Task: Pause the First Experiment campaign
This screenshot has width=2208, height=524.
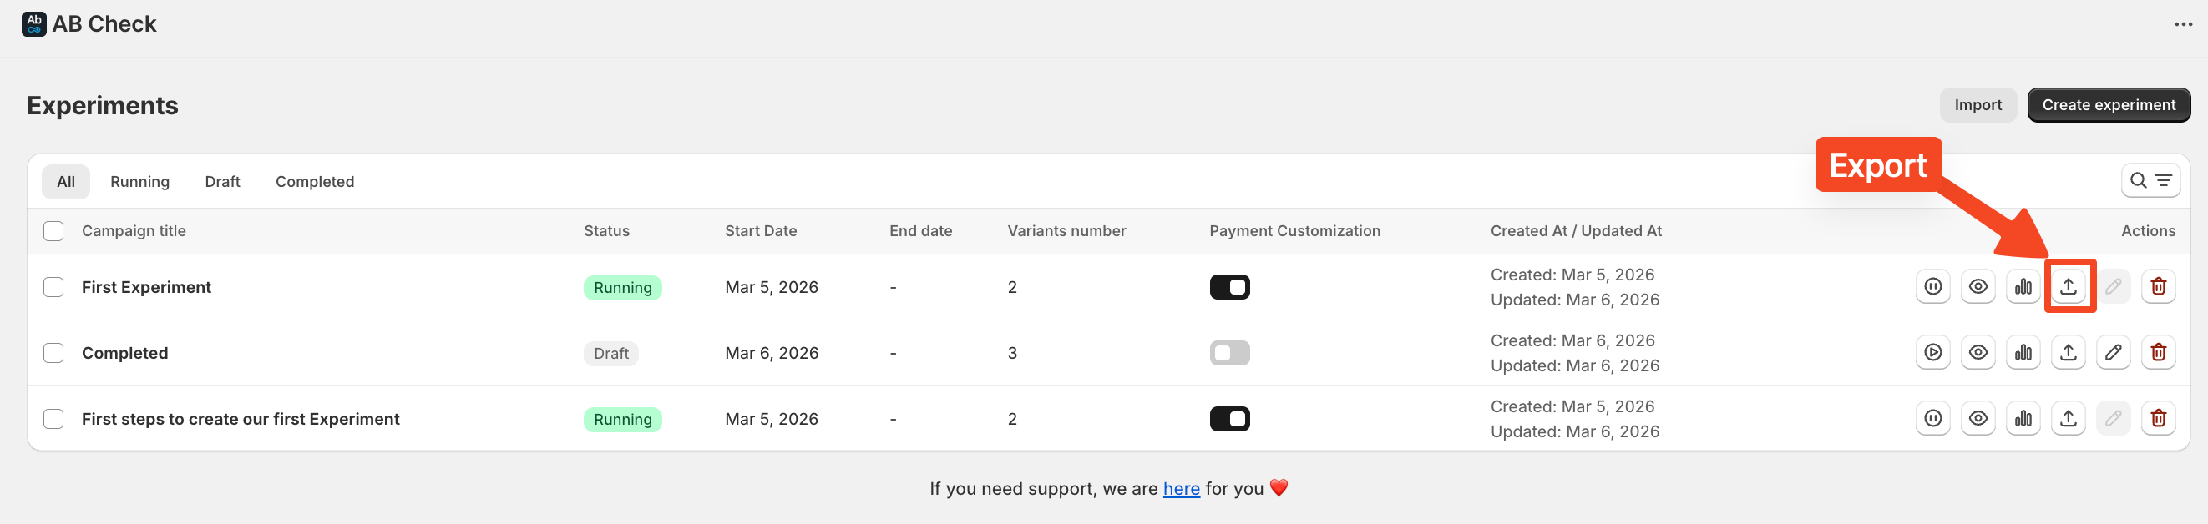Action: (1932, 287)
